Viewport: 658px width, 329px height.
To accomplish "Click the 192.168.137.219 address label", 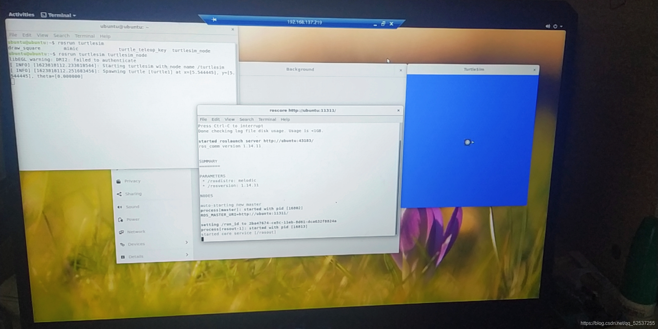I will [x=304, y=22].
